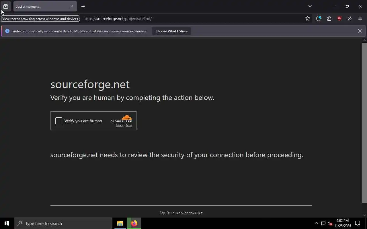Click the Cloudflare logo
Screen dimensions: 367x229
click(x=121, y=119)
